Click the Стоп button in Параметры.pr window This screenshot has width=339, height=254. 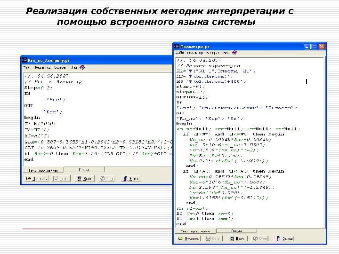[x=260, y=238]
